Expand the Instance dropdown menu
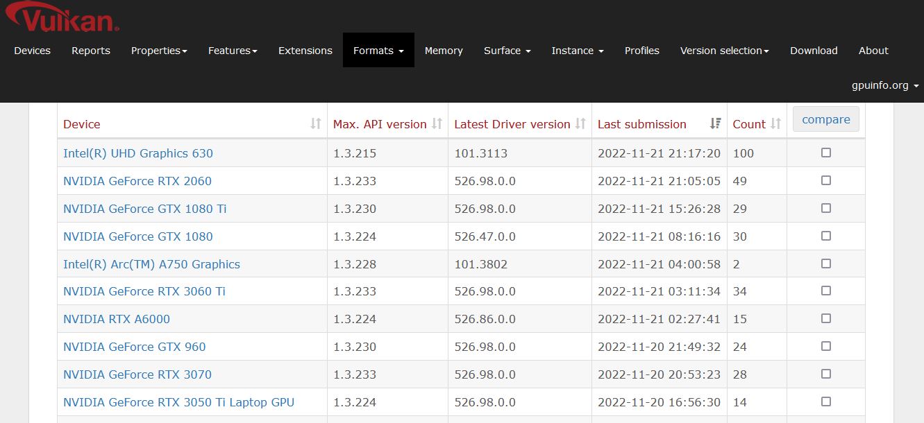This screenshot has width=924, height=423. coord(578,51)
